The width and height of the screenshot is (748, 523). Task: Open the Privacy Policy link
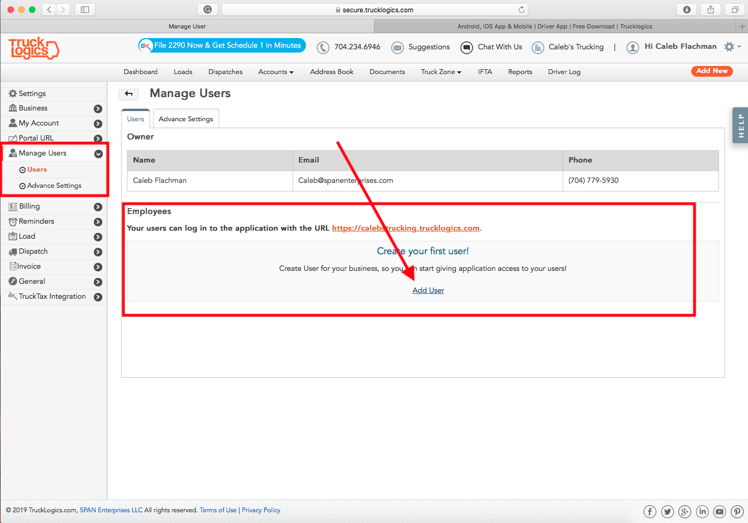click(261, 510)
